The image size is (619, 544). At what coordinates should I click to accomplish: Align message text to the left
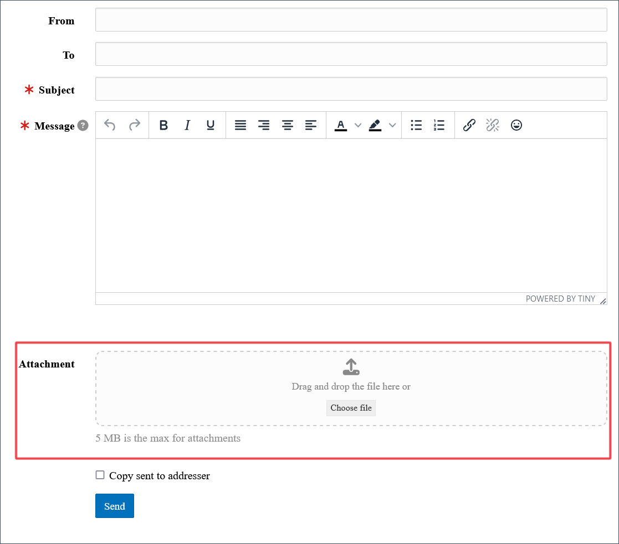[311, 126]
